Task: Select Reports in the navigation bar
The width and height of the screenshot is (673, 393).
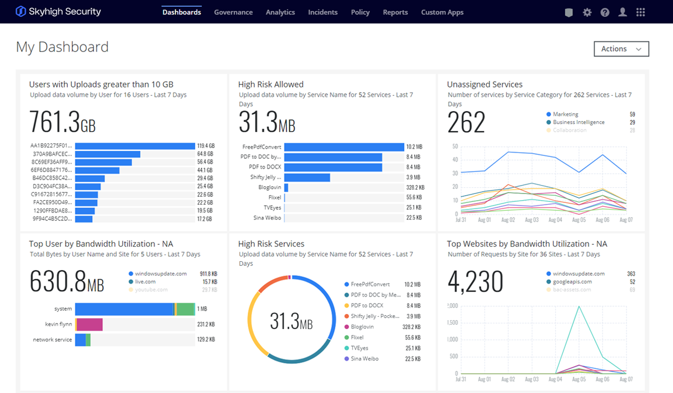Action: [395, 12]
